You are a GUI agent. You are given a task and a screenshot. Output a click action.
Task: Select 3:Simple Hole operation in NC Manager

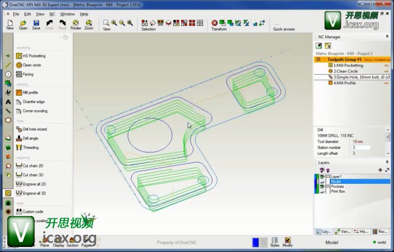[359, 77]
